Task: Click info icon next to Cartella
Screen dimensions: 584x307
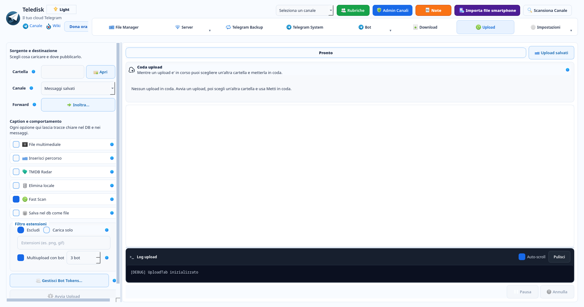Action: [33, 72]
